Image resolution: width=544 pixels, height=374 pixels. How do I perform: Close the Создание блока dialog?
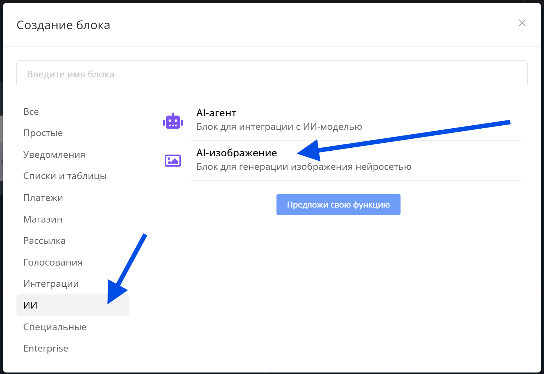[522, 23]
